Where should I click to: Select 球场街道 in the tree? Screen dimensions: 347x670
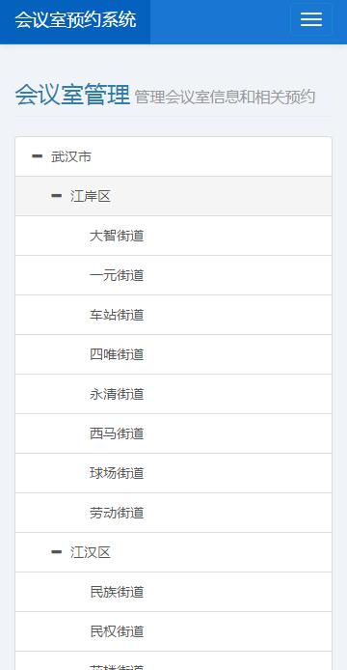(x=173, y=473)
